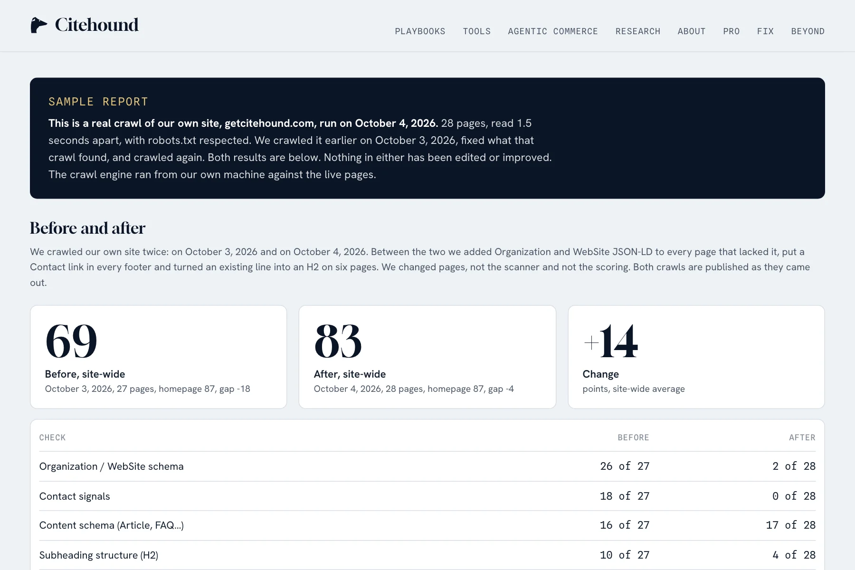
Task: Click the '26 of 27' before value
Action: click(625, 466)
